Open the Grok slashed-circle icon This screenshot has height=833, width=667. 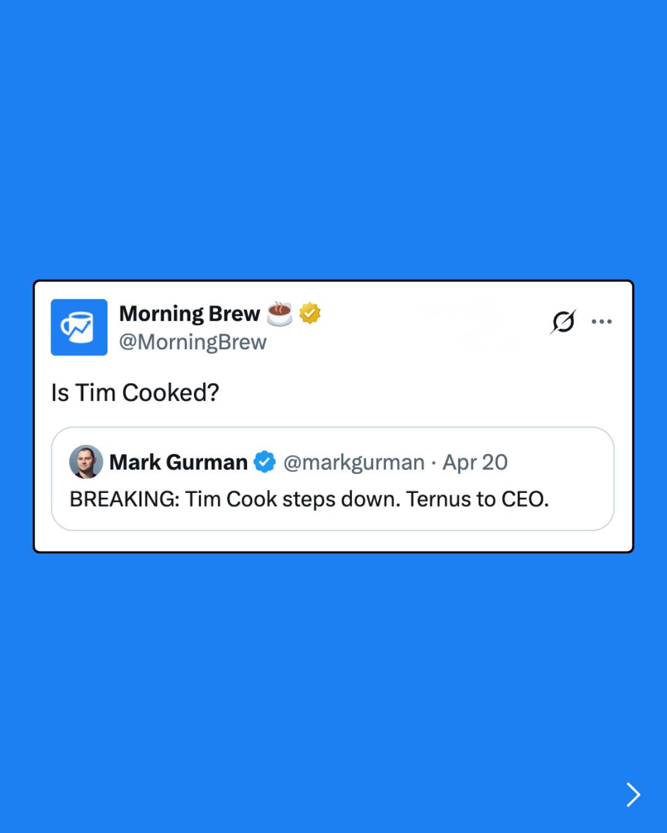click(563, 321)
